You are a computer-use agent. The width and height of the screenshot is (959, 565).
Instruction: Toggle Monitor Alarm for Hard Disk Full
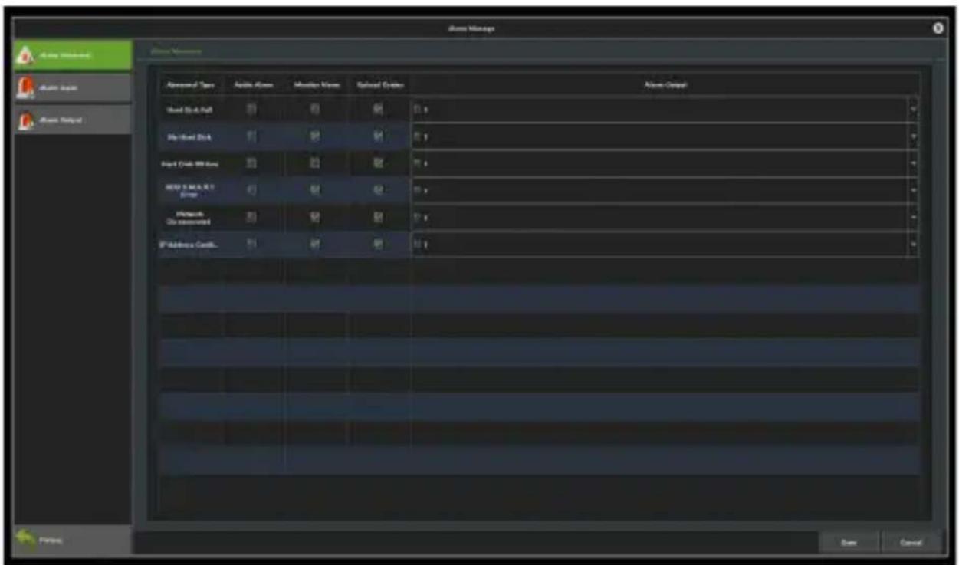click(314, 110)
